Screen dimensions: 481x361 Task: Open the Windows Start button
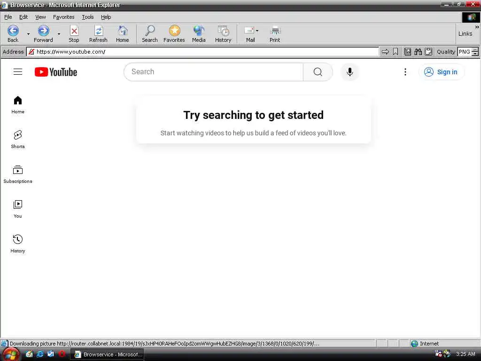tap(11, 354)
